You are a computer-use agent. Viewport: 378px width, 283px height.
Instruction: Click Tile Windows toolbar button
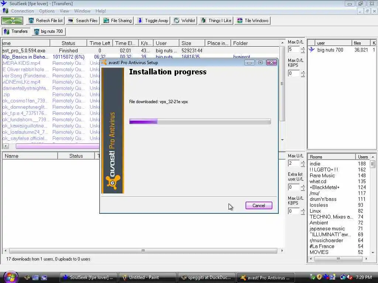click(x=252, y=21)
